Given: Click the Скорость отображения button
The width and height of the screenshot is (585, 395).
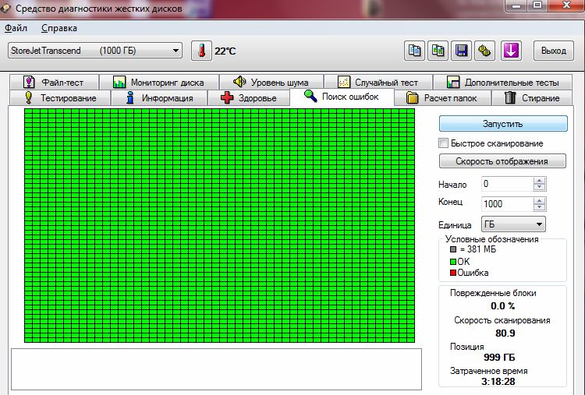Looking at the screenshot, I should pyautogui.click(x=503, y=161).
